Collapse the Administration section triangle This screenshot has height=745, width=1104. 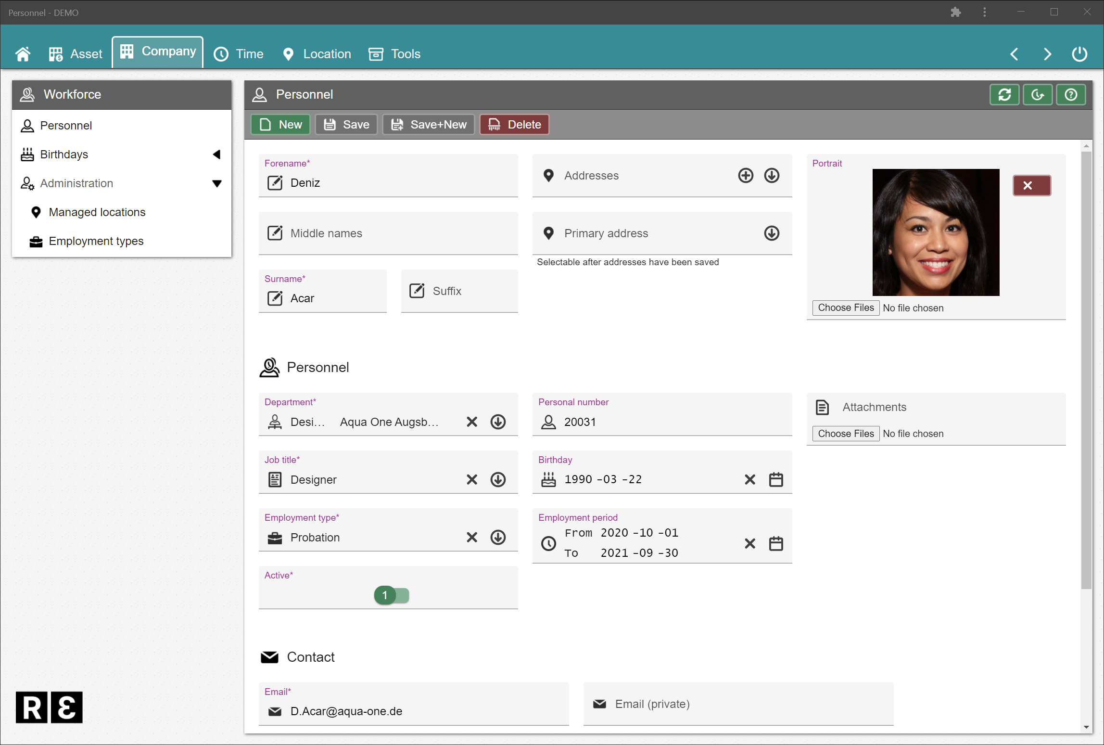(217, 183)
